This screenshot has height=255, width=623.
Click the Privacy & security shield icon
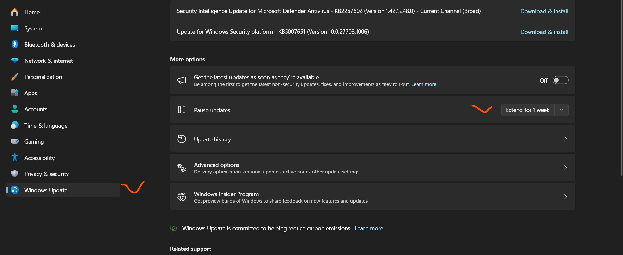click(15, 174)
